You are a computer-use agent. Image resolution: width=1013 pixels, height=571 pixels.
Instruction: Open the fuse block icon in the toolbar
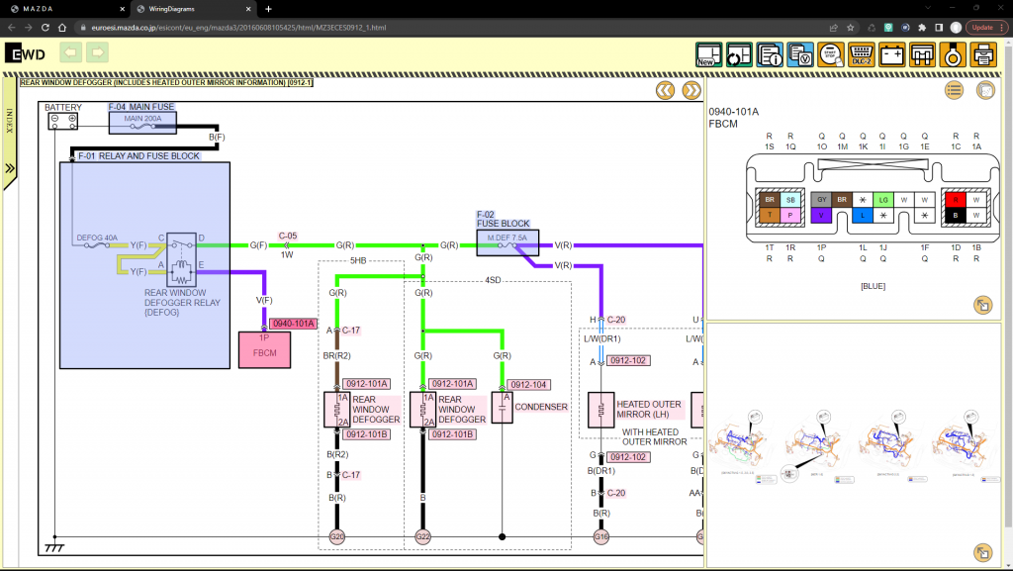point(923,55)
